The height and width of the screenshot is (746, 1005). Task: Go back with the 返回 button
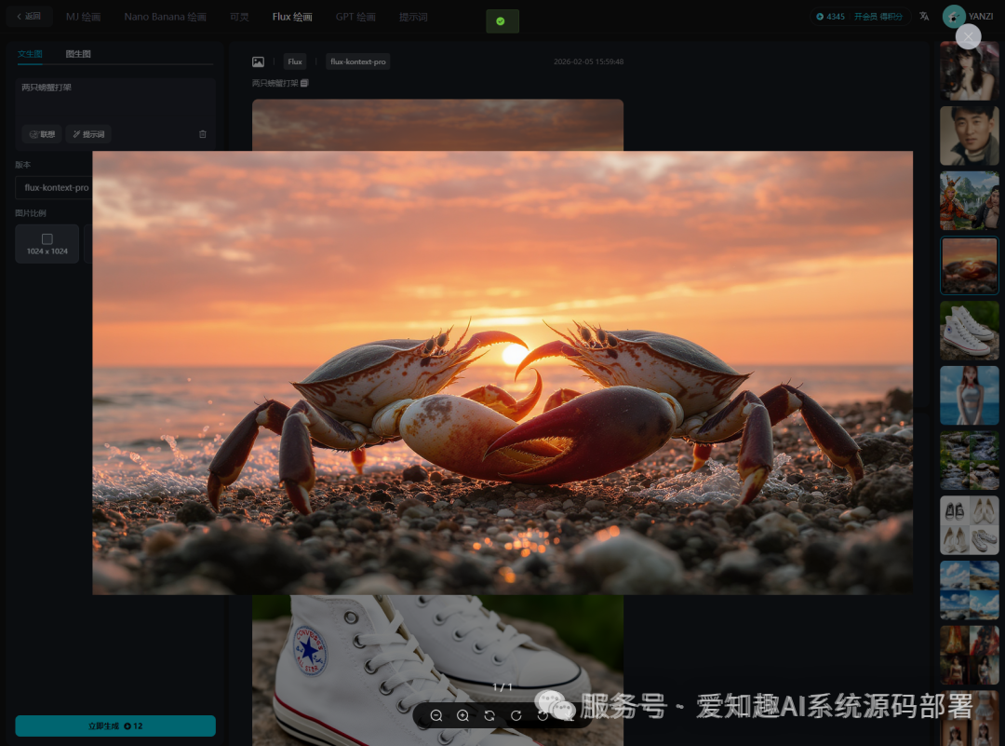click(29, 17)
